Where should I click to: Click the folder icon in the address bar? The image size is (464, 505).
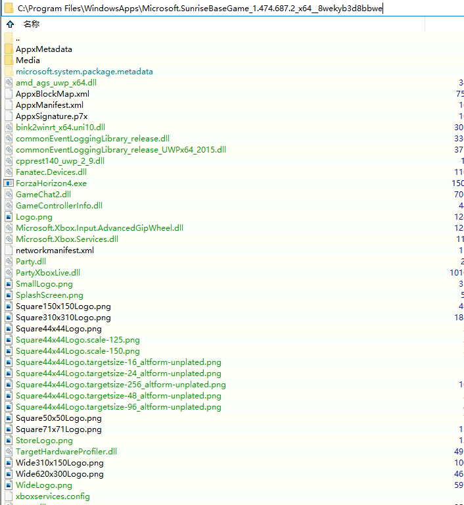click(9, 8)
